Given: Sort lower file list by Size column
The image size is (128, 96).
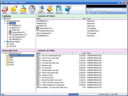Looking at the screenshot, I should tap(79, 53).
